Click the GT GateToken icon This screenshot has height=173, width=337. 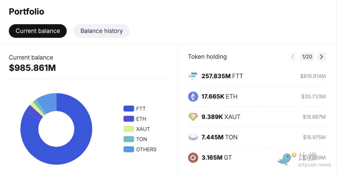click(x=193, y=158)
